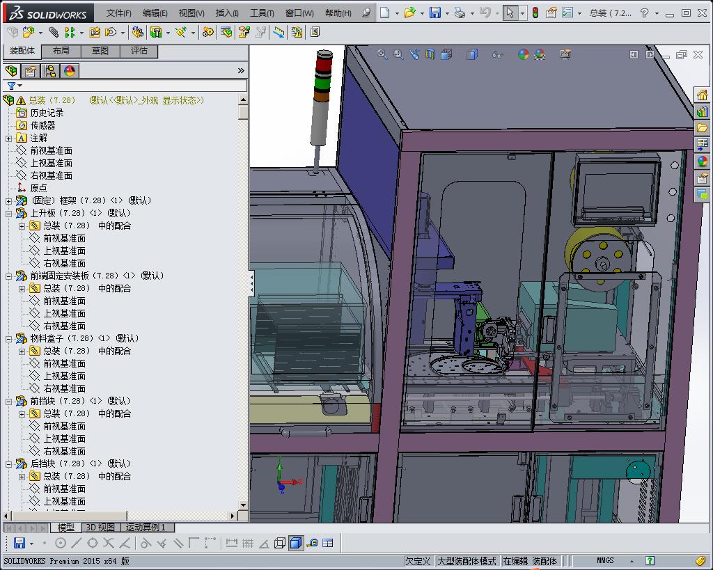Open the 文件(F) menu

pyautogui.click(x=118, y=13)
